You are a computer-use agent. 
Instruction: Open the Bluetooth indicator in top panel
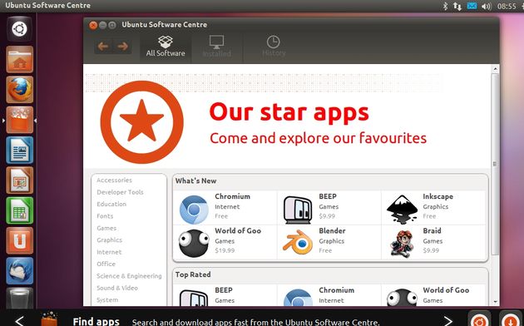[x=445, y=6]
